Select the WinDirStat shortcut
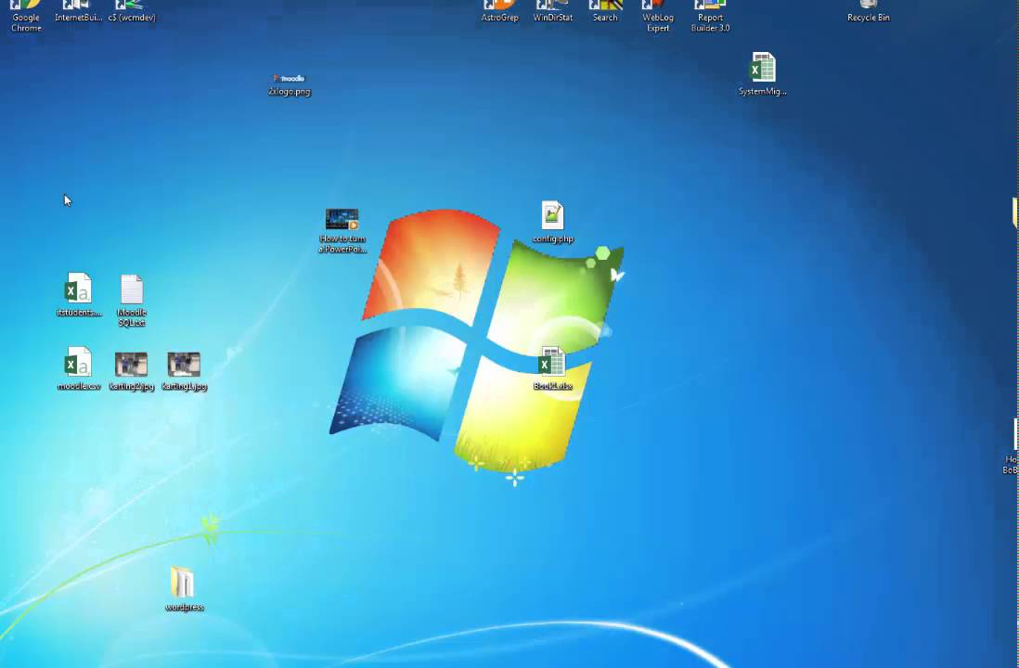1019x668 pixels. coord(553,11)
